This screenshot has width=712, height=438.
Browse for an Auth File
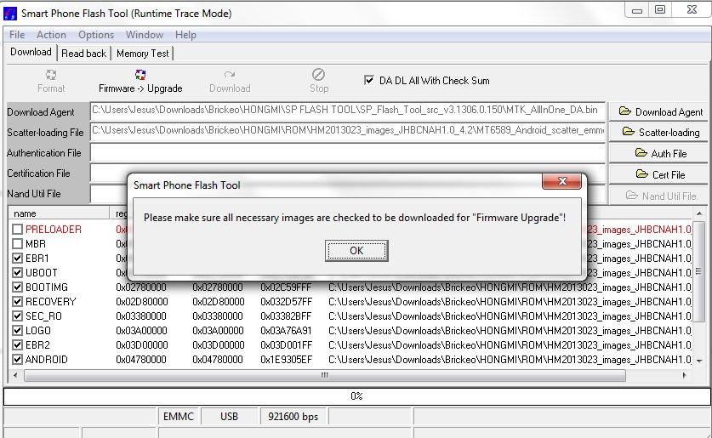click(660, 153)
